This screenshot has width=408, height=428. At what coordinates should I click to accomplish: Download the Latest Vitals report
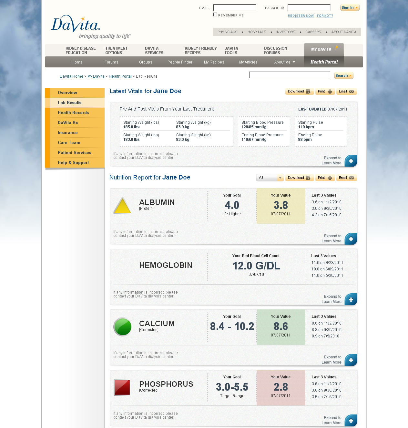[x=300, y=92]
